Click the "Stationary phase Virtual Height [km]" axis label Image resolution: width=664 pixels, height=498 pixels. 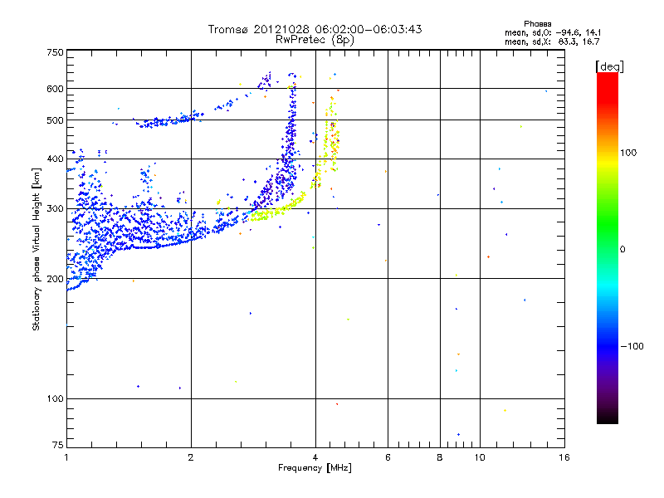37,249
